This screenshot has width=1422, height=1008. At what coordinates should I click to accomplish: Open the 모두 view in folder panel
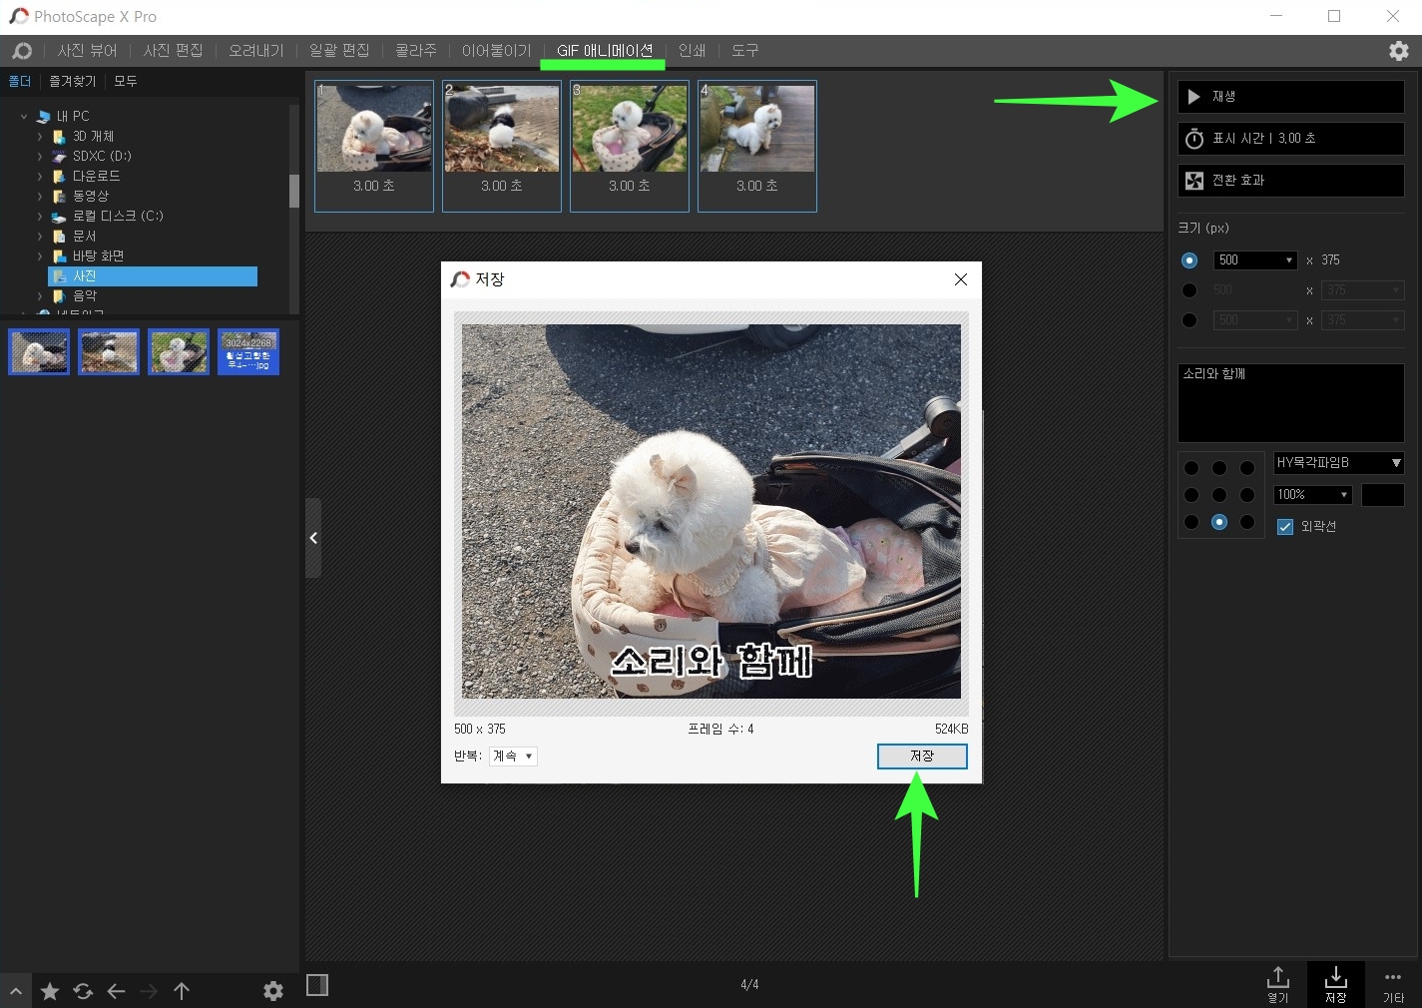[x=126, y=81]
